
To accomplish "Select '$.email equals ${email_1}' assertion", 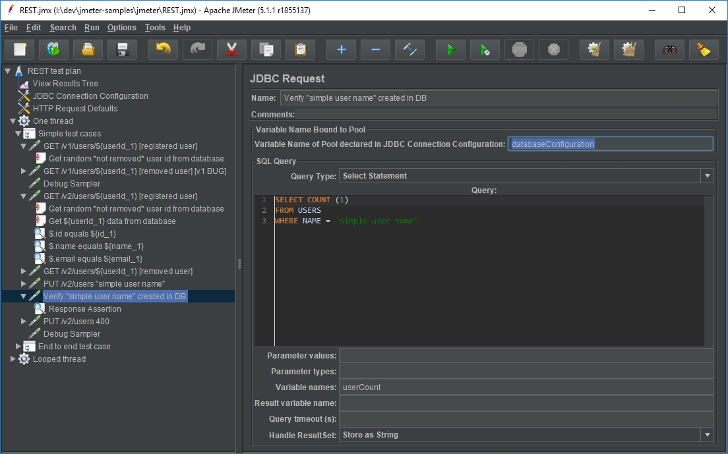I will coord(95,259).
